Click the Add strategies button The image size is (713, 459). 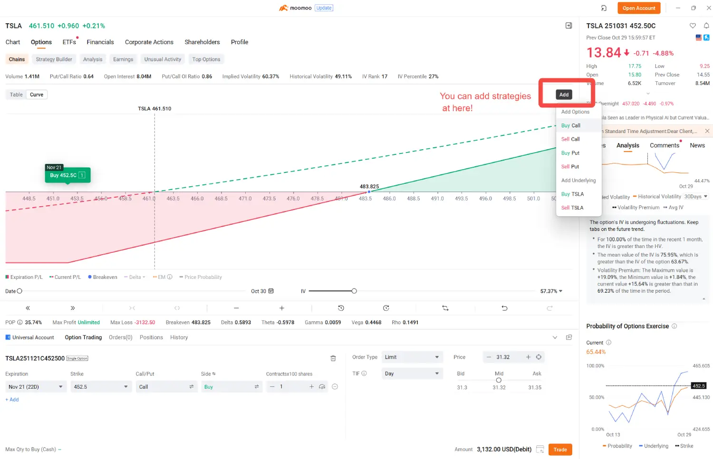tap(564, 95)
